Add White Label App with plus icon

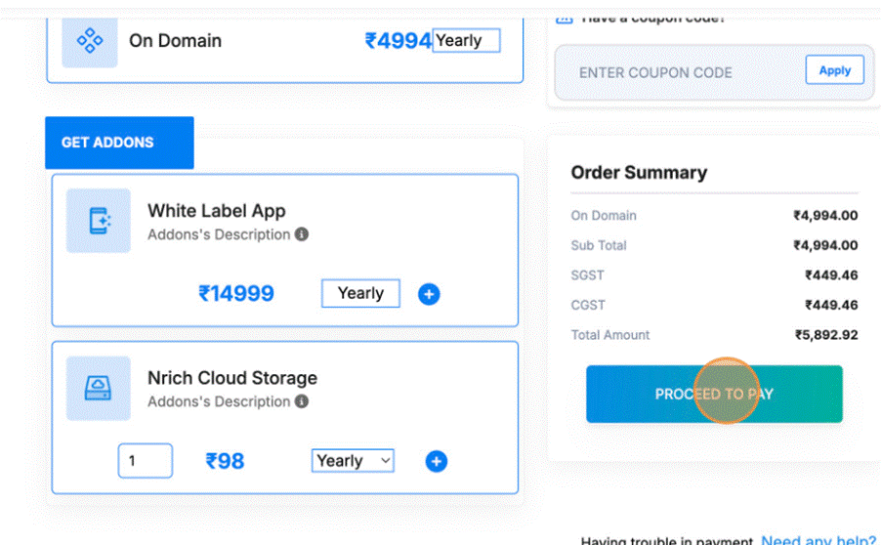(x=429, y=294)
